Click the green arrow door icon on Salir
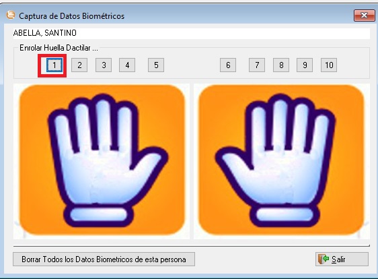This screenshot has width=378, height=279. click(324, 259)
